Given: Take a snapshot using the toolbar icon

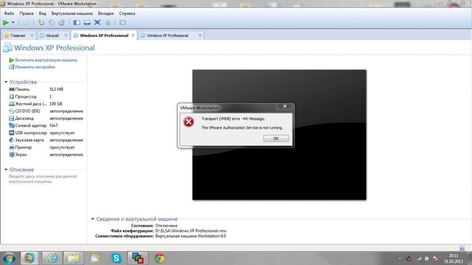Looking at the screenshot, I should tap(41, 23).
